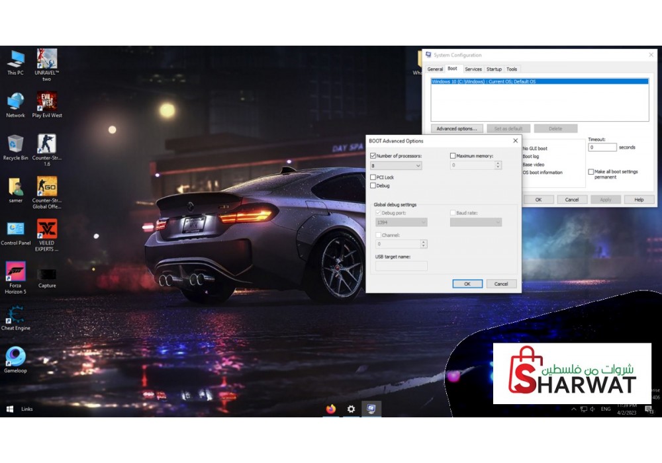Click the Timeout seconds input field
Viewport: 662px width, 463px height.
[602, 147]
